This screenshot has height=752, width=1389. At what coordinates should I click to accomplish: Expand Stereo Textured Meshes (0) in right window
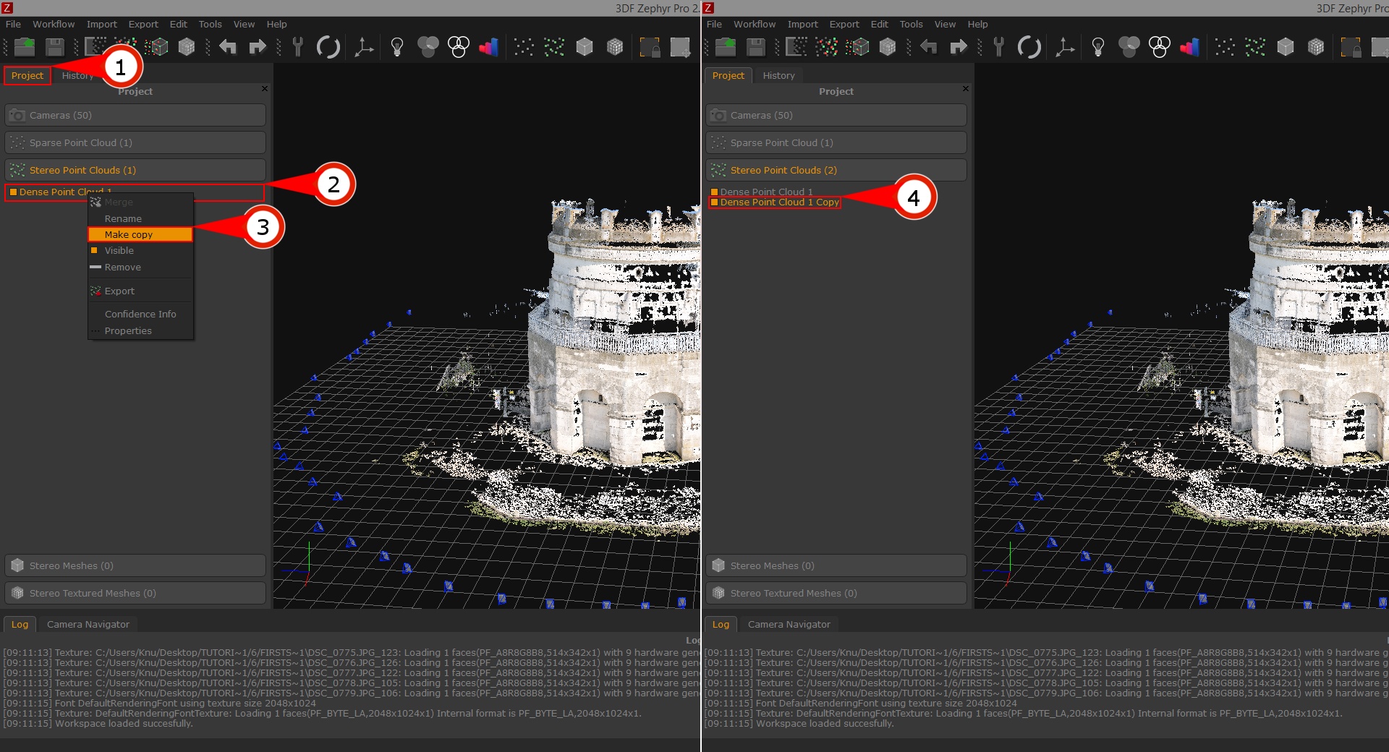click(836, 593)
